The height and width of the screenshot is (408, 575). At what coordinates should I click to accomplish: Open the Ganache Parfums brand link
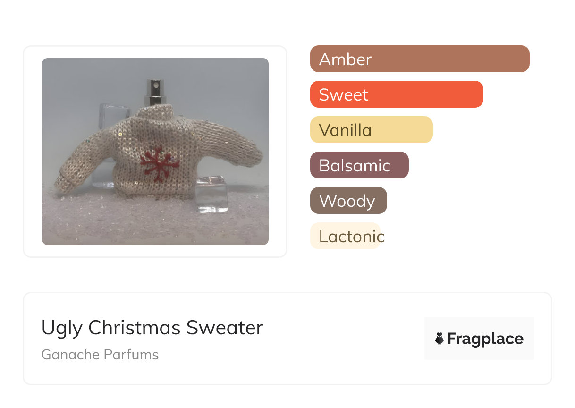[x=100, y=355]
